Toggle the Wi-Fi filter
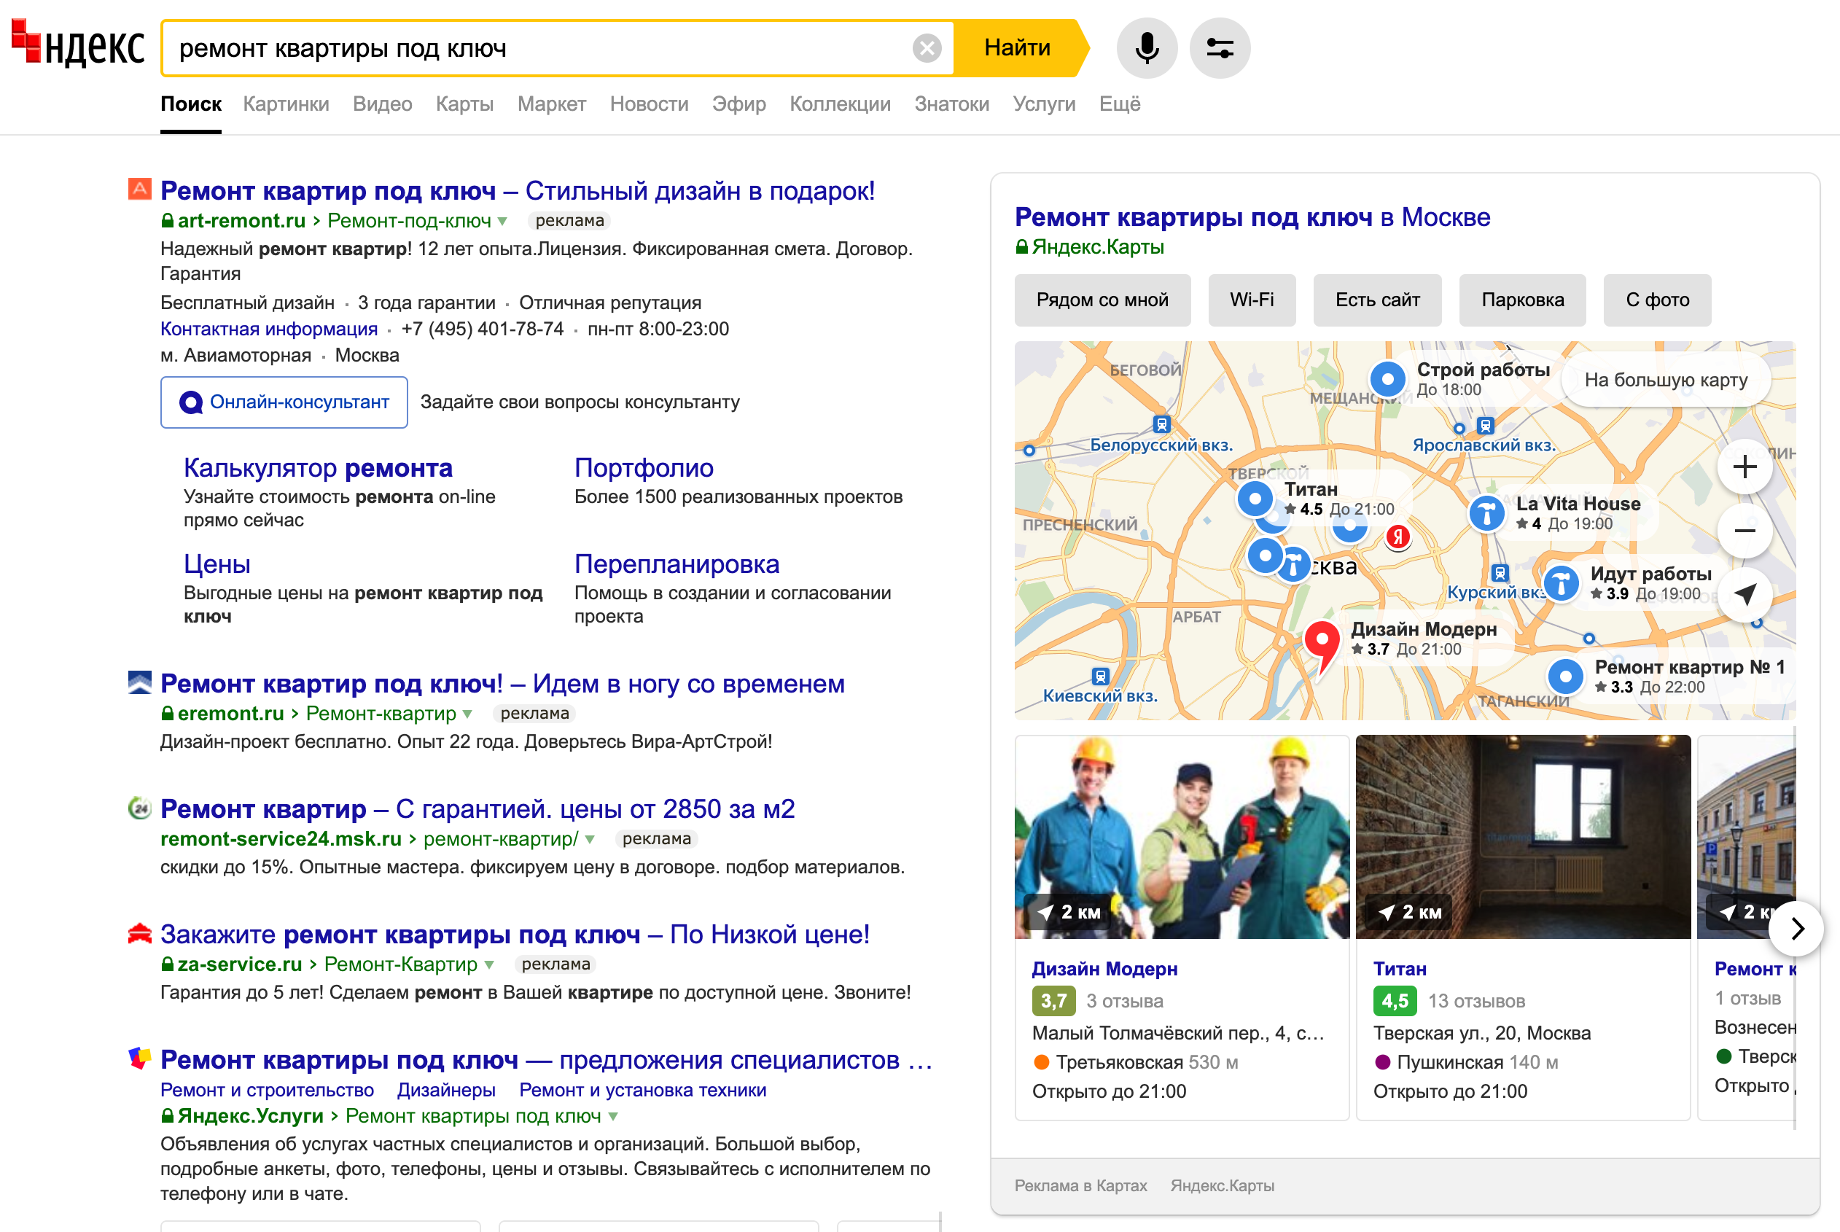This screenshot has height=1232, width=1840. [x=1252, y=300]
